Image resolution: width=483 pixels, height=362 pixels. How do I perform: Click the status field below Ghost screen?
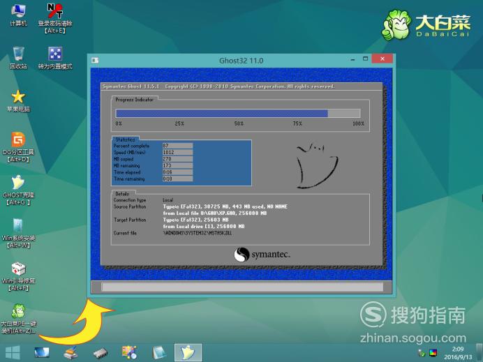[242, 287]
